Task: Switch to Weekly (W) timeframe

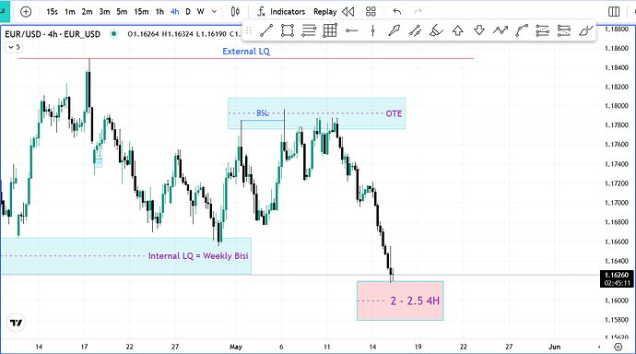Action: click(200, 12)
